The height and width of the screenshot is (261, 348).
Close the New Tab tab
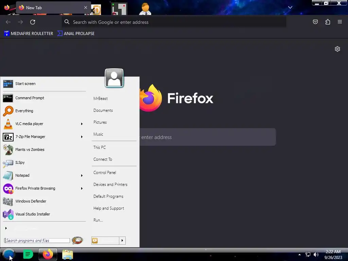(86, 7)
